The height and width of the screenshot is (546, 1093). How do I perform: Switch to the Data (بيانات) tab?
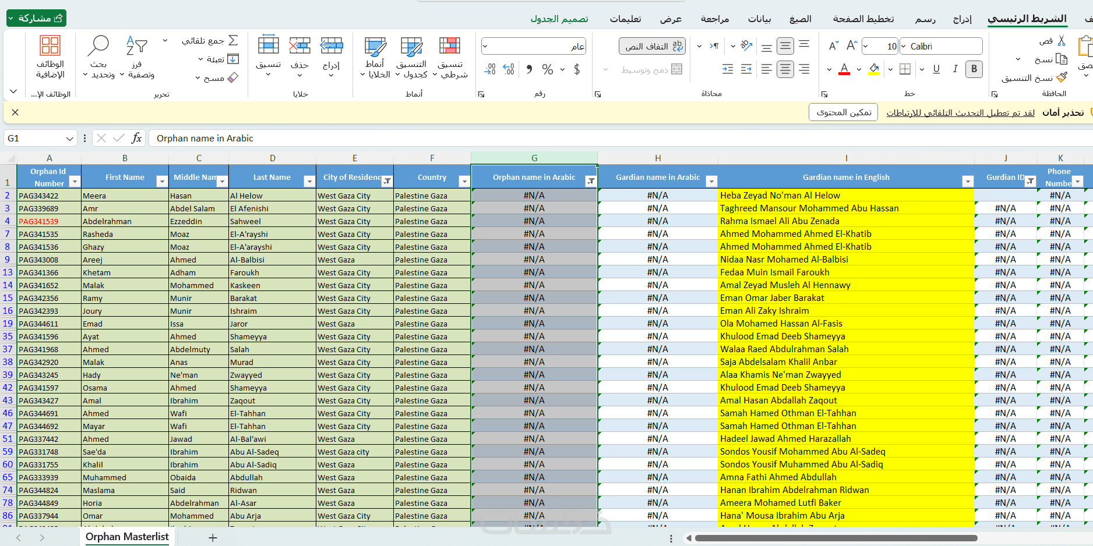pos(760,19)
